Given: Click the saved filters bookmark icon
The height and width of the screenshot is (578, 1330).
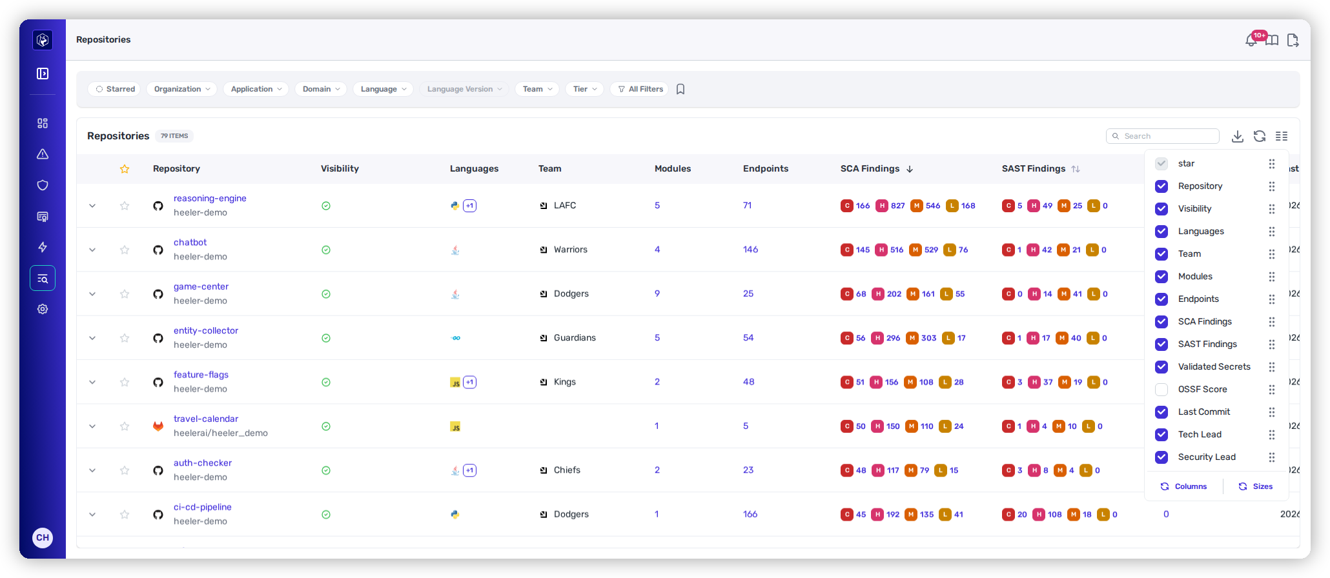Looking at the screenshot, I should pos(680,89).
